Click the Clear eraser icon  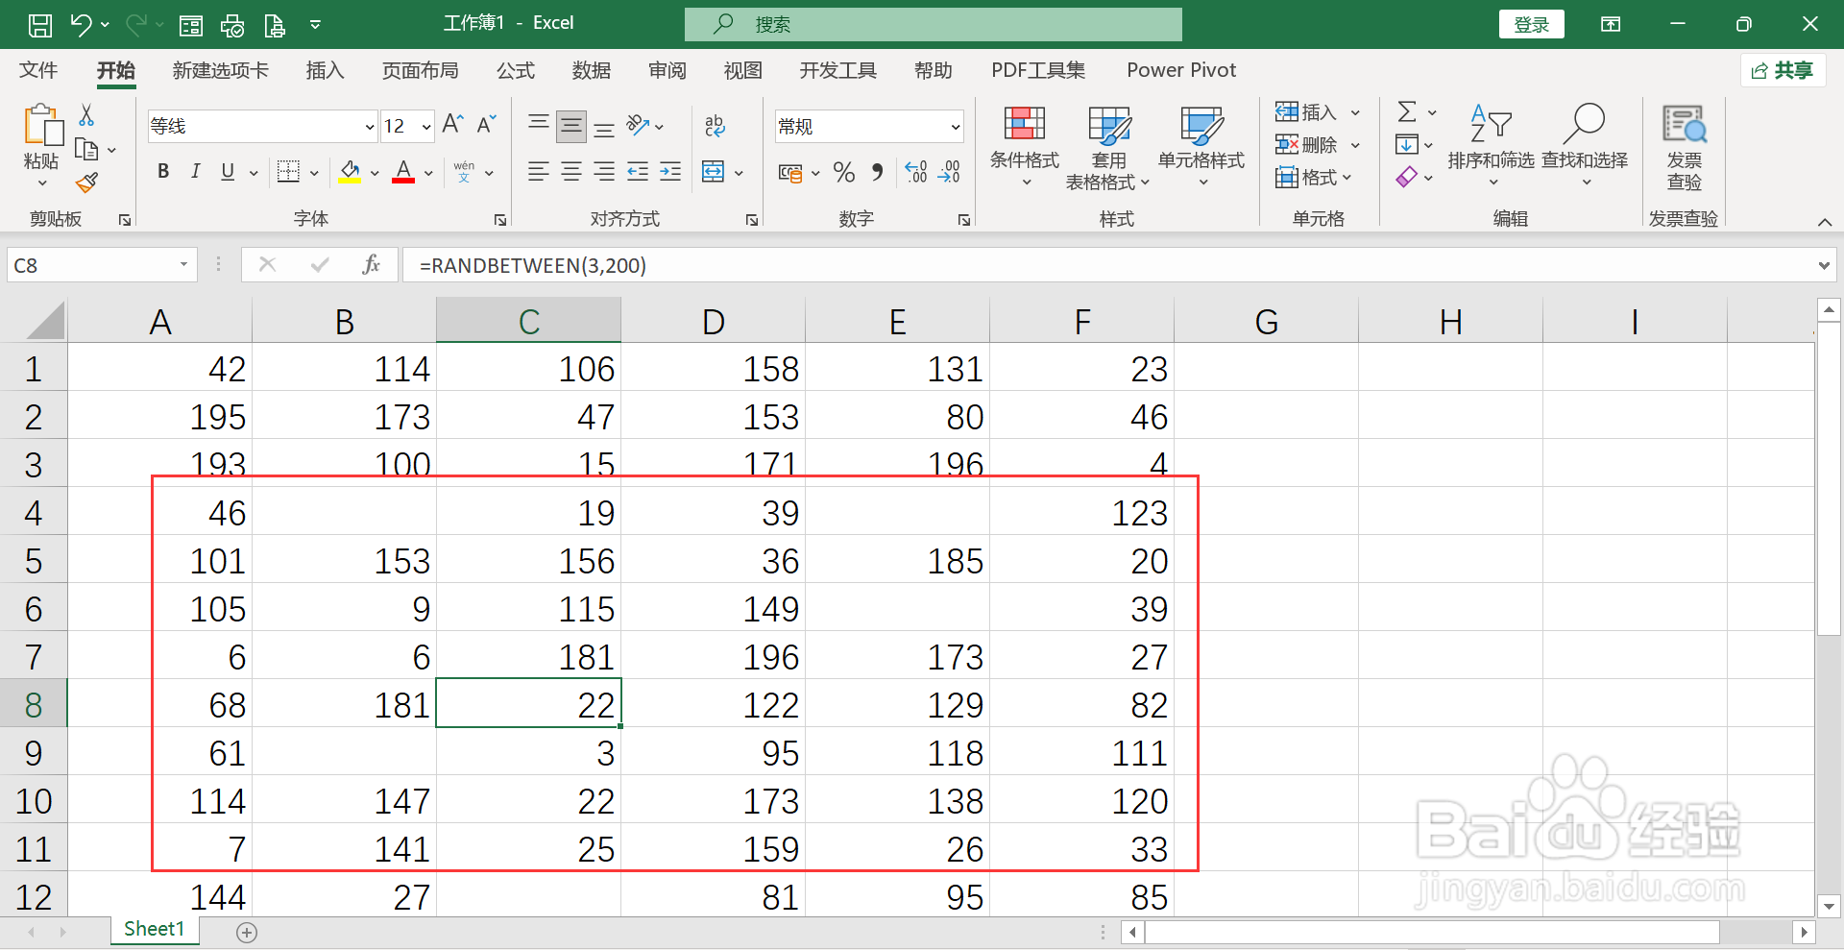pyautogui.click(x=1407, y=177)
